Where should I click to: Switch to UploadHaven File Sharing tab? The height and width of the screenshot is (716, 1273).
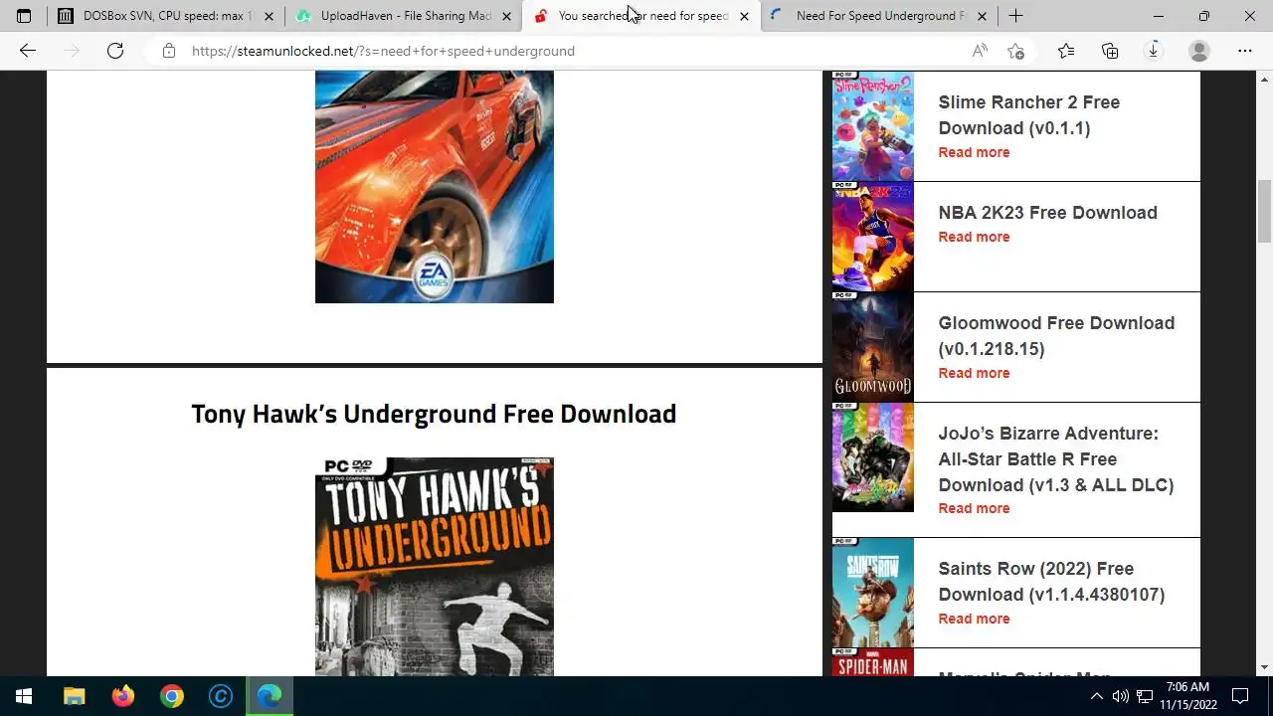click(x=403, y=16)
